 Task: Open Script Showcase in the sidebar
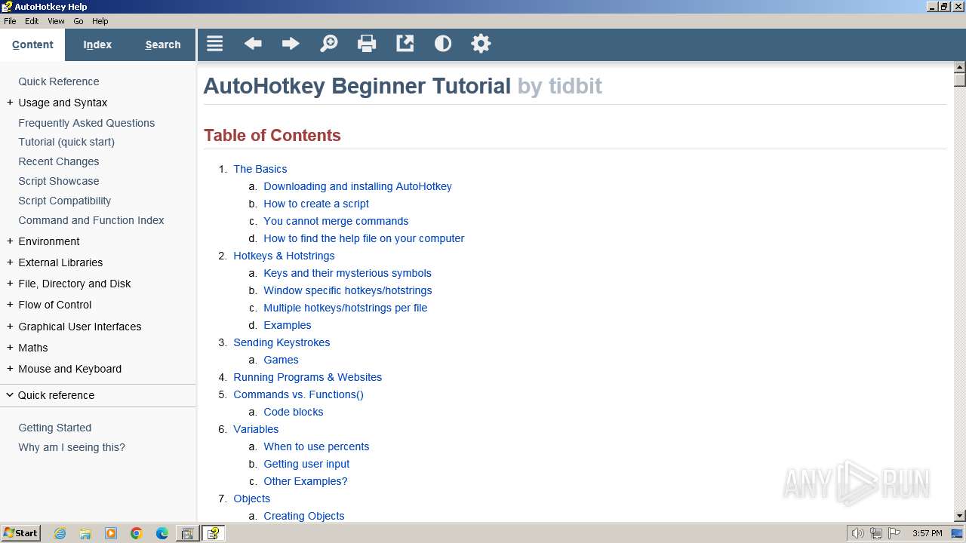59,181
